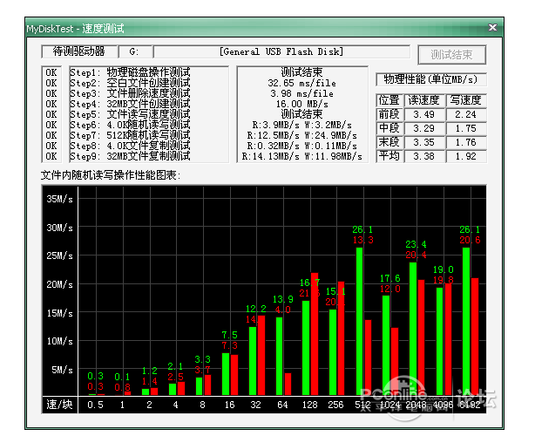Click the 物理性能(单位MB/s) header box
Screen dimensions: 535x436
click(431, 79)
